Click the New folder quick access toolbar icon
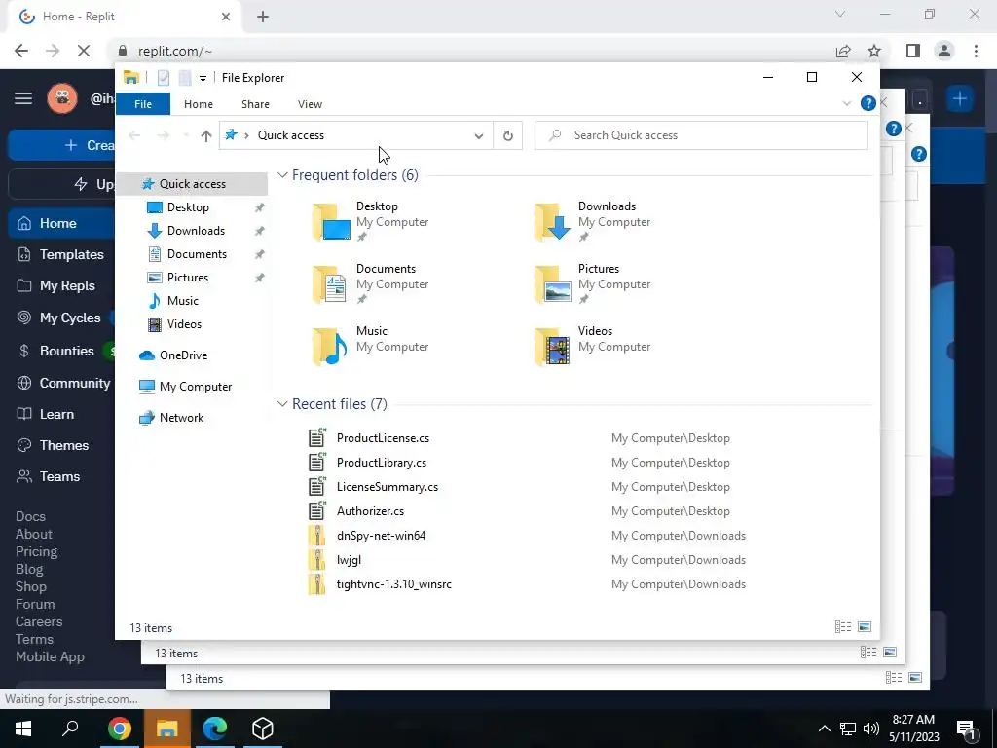The image size is (997, 748). click(185, 78)
